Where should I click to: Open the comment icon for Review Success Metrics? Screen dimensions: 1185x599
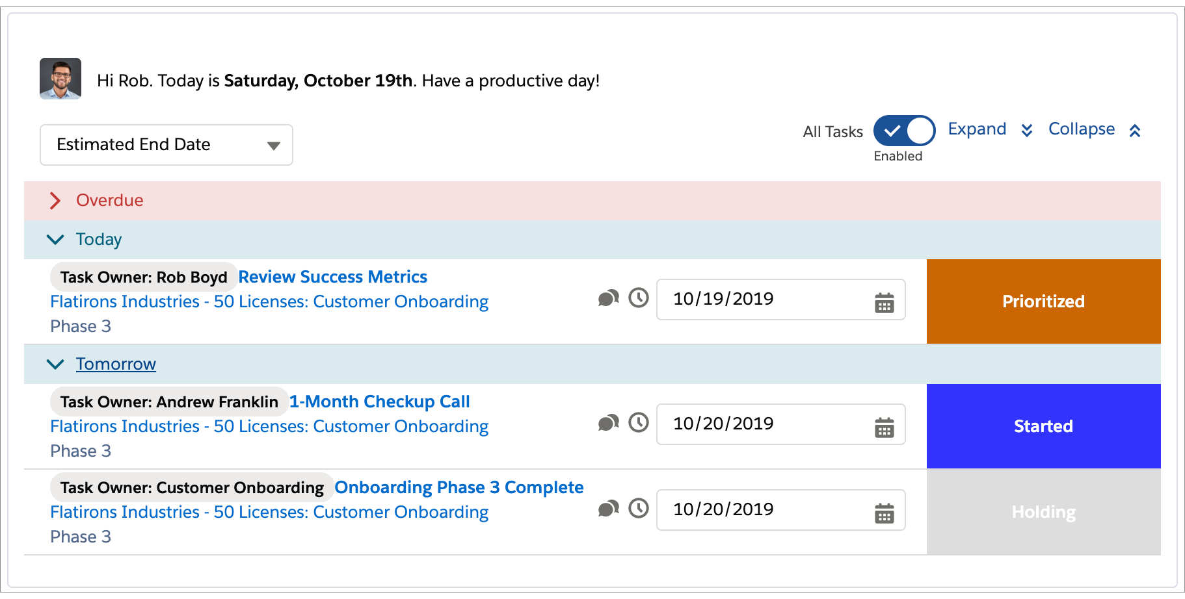pos(607,298)
